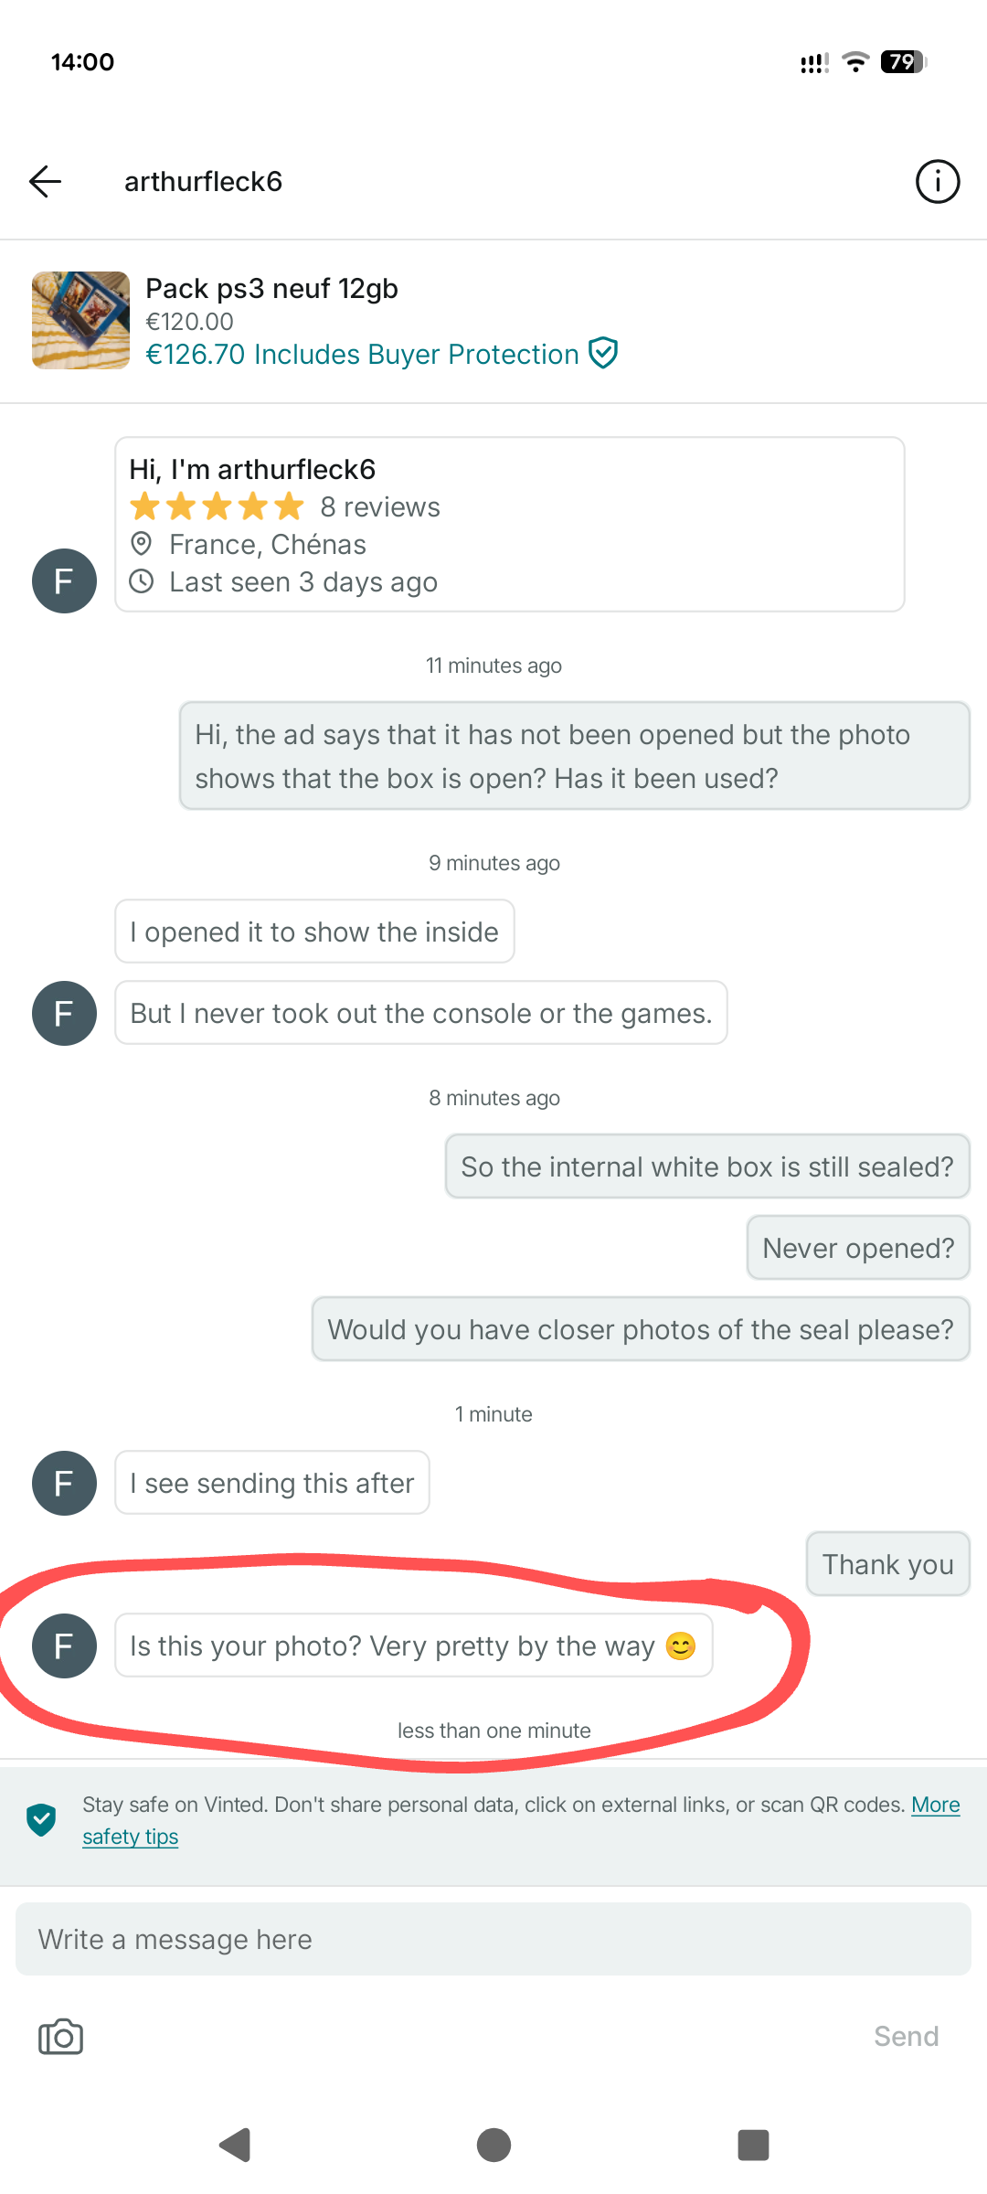987x2194 pixels.
Task: Tap the Send button
Action: click(906, 2036)
